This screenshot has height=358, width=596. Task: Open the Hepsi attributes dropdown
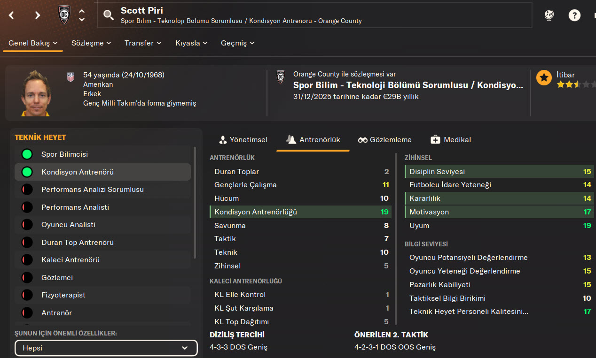pyautogui.click(x=106, y=348)
